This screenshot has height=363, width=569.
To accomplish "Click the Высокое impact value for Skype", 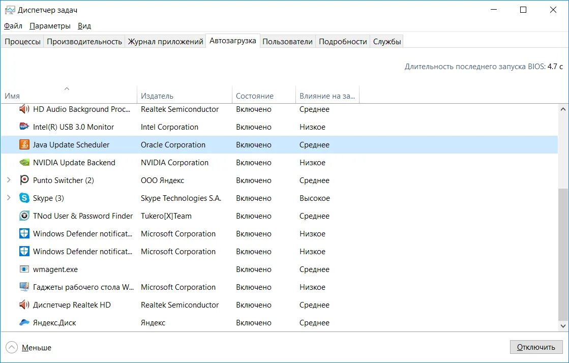I will click(315, 198).
